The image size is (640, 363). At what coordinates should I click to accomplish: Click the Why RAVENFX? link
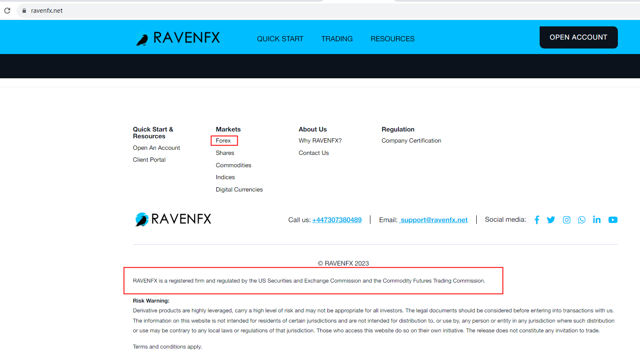(x=320, y=140)
